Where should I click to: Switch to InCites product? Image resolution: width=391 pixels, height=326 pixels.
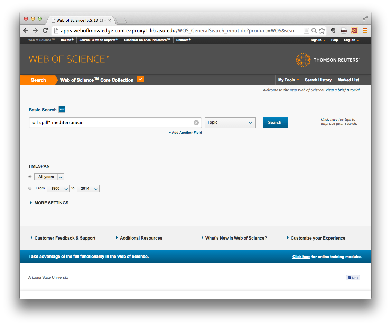[x=67, y=40]
